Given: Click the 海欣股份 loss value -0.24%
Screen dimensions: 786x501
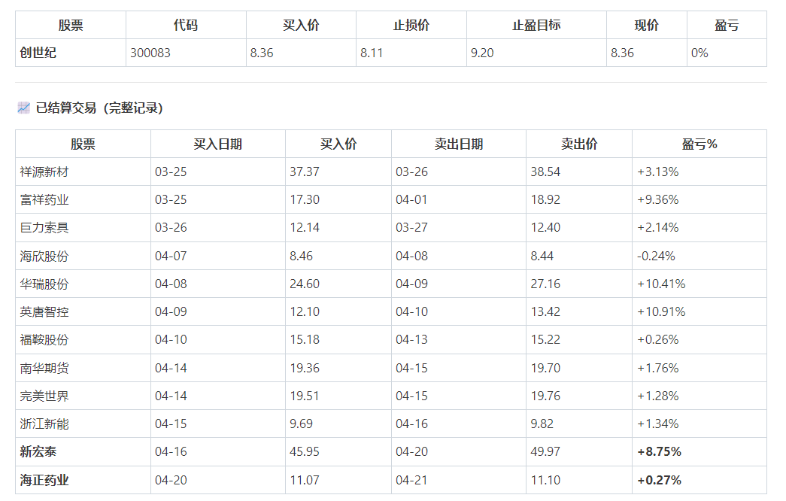Looking at the screenshot, I should tap(656, 257).
